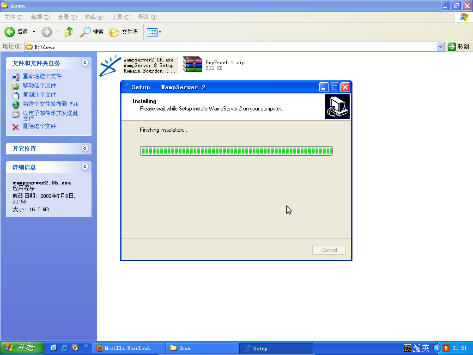This screenshot has width=473, height=355.
Task: Click the input method icon in tray
Action: pos(407,348)
